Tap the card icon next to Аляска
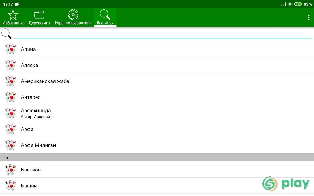 click(10, 65)
